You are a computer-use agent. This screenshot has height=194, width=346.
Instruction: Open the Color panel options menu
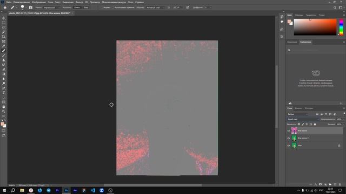pyautogui.click(x=344, y=15)
